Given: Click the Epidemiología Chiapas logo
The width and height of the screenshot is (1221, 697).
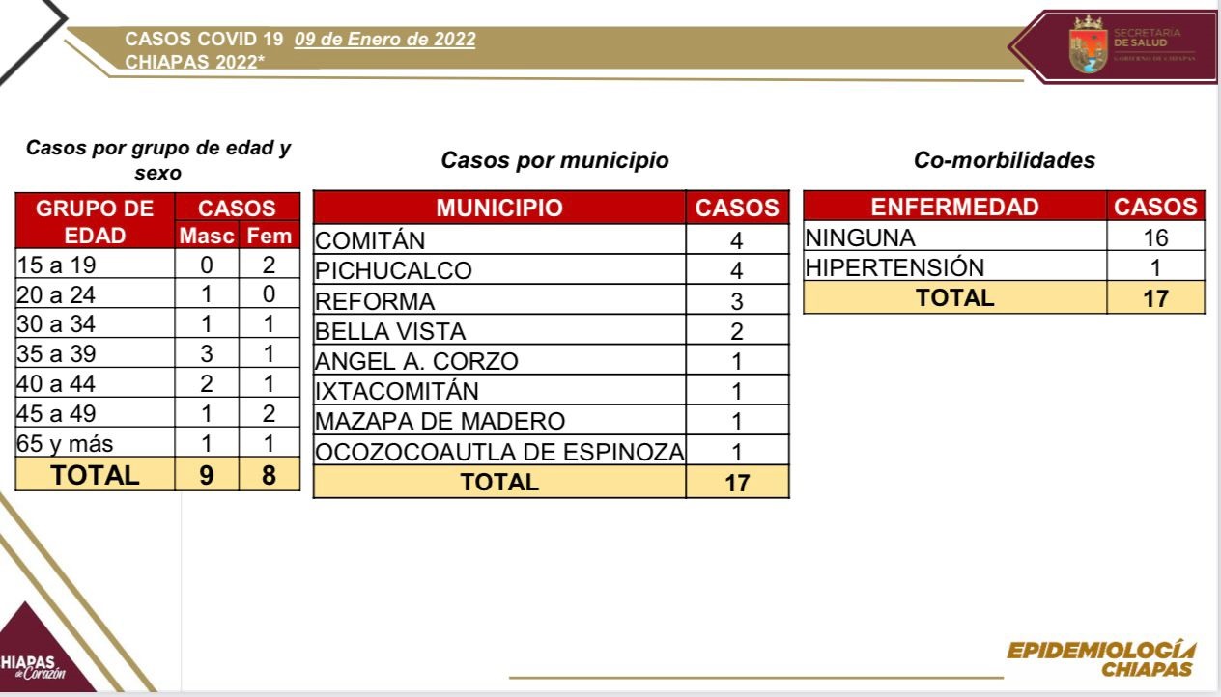Looking at the screenshot, I should (x=1100, y=658).
